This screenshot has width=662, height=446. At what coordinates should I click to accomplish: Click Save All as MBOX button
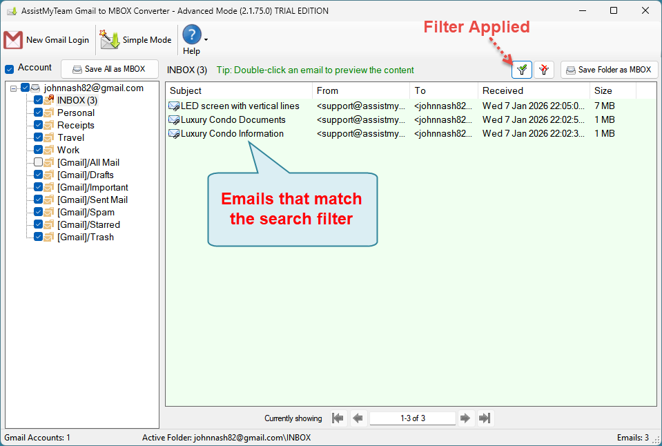click(x=109, y=69)
